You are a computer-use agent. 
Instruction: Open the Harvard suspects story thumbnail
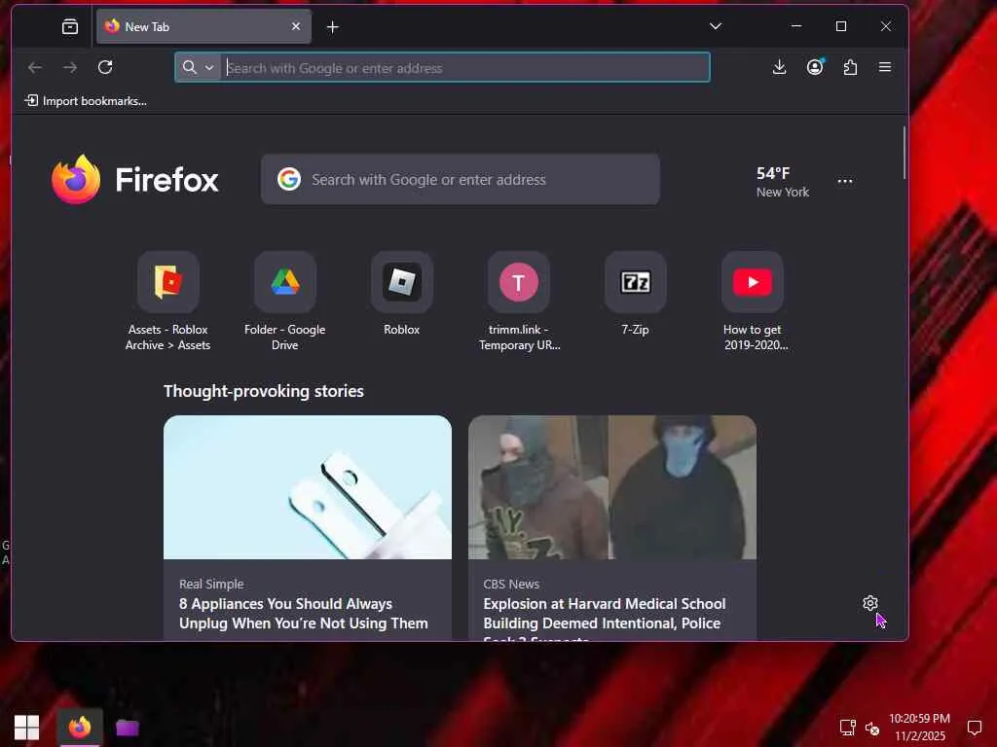point(612,487)
